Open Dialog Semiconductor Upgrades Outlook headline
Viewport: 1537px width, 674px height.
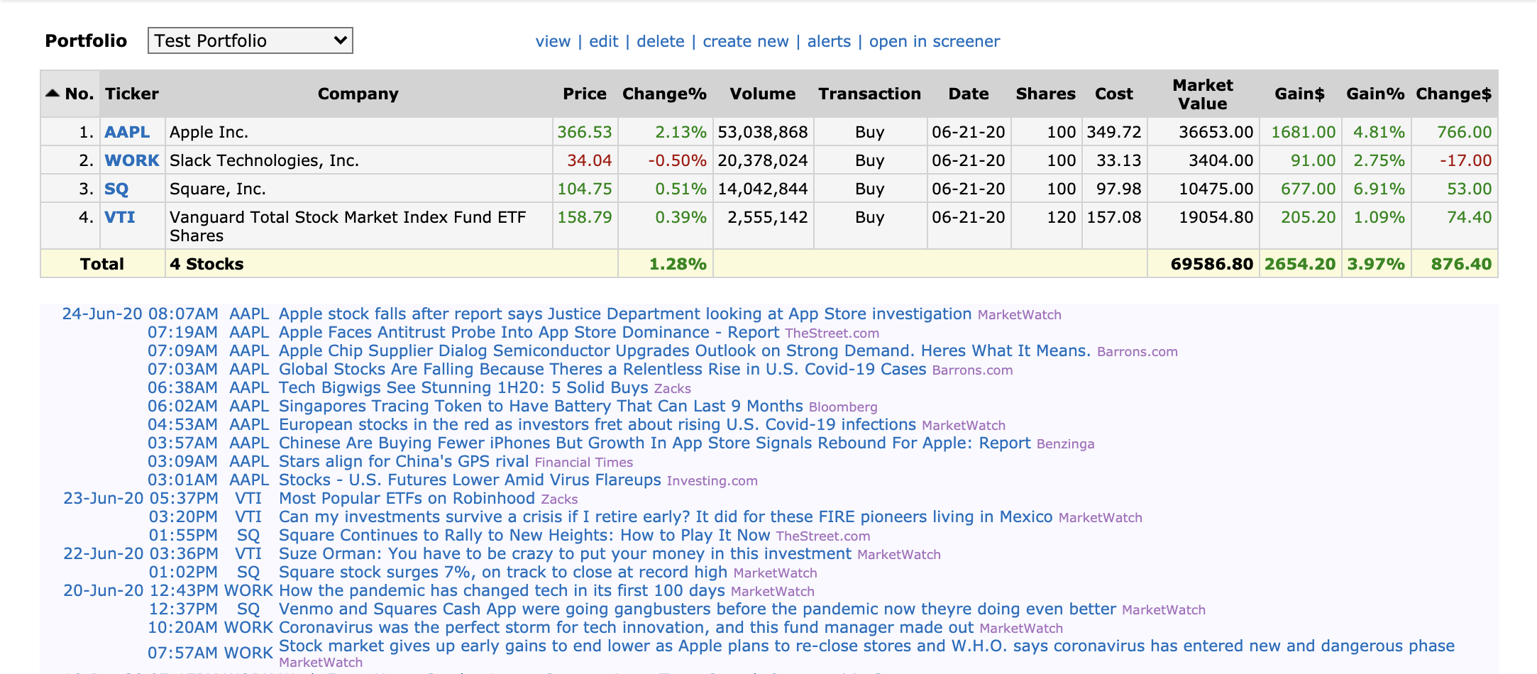click(685, 350)
